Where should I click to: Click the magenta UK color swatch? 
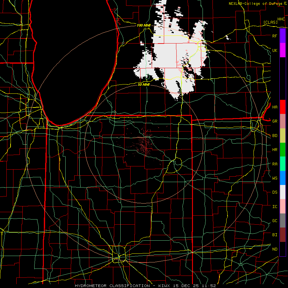[283, 50]
